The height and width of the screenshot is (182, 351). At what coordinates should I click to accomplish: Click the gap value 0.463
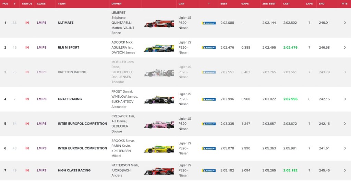[x=245, y=72]
